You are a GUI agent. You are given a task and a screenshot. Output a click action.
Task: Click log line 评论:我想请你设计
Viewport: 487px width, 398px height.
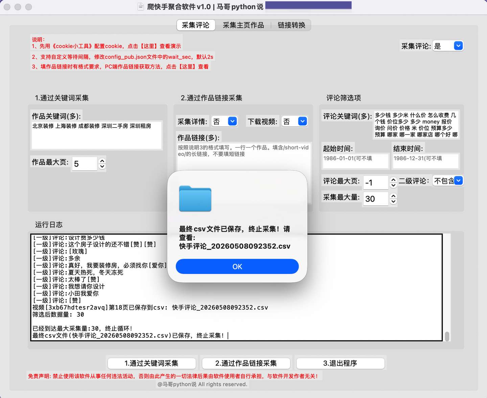point(69,286)
